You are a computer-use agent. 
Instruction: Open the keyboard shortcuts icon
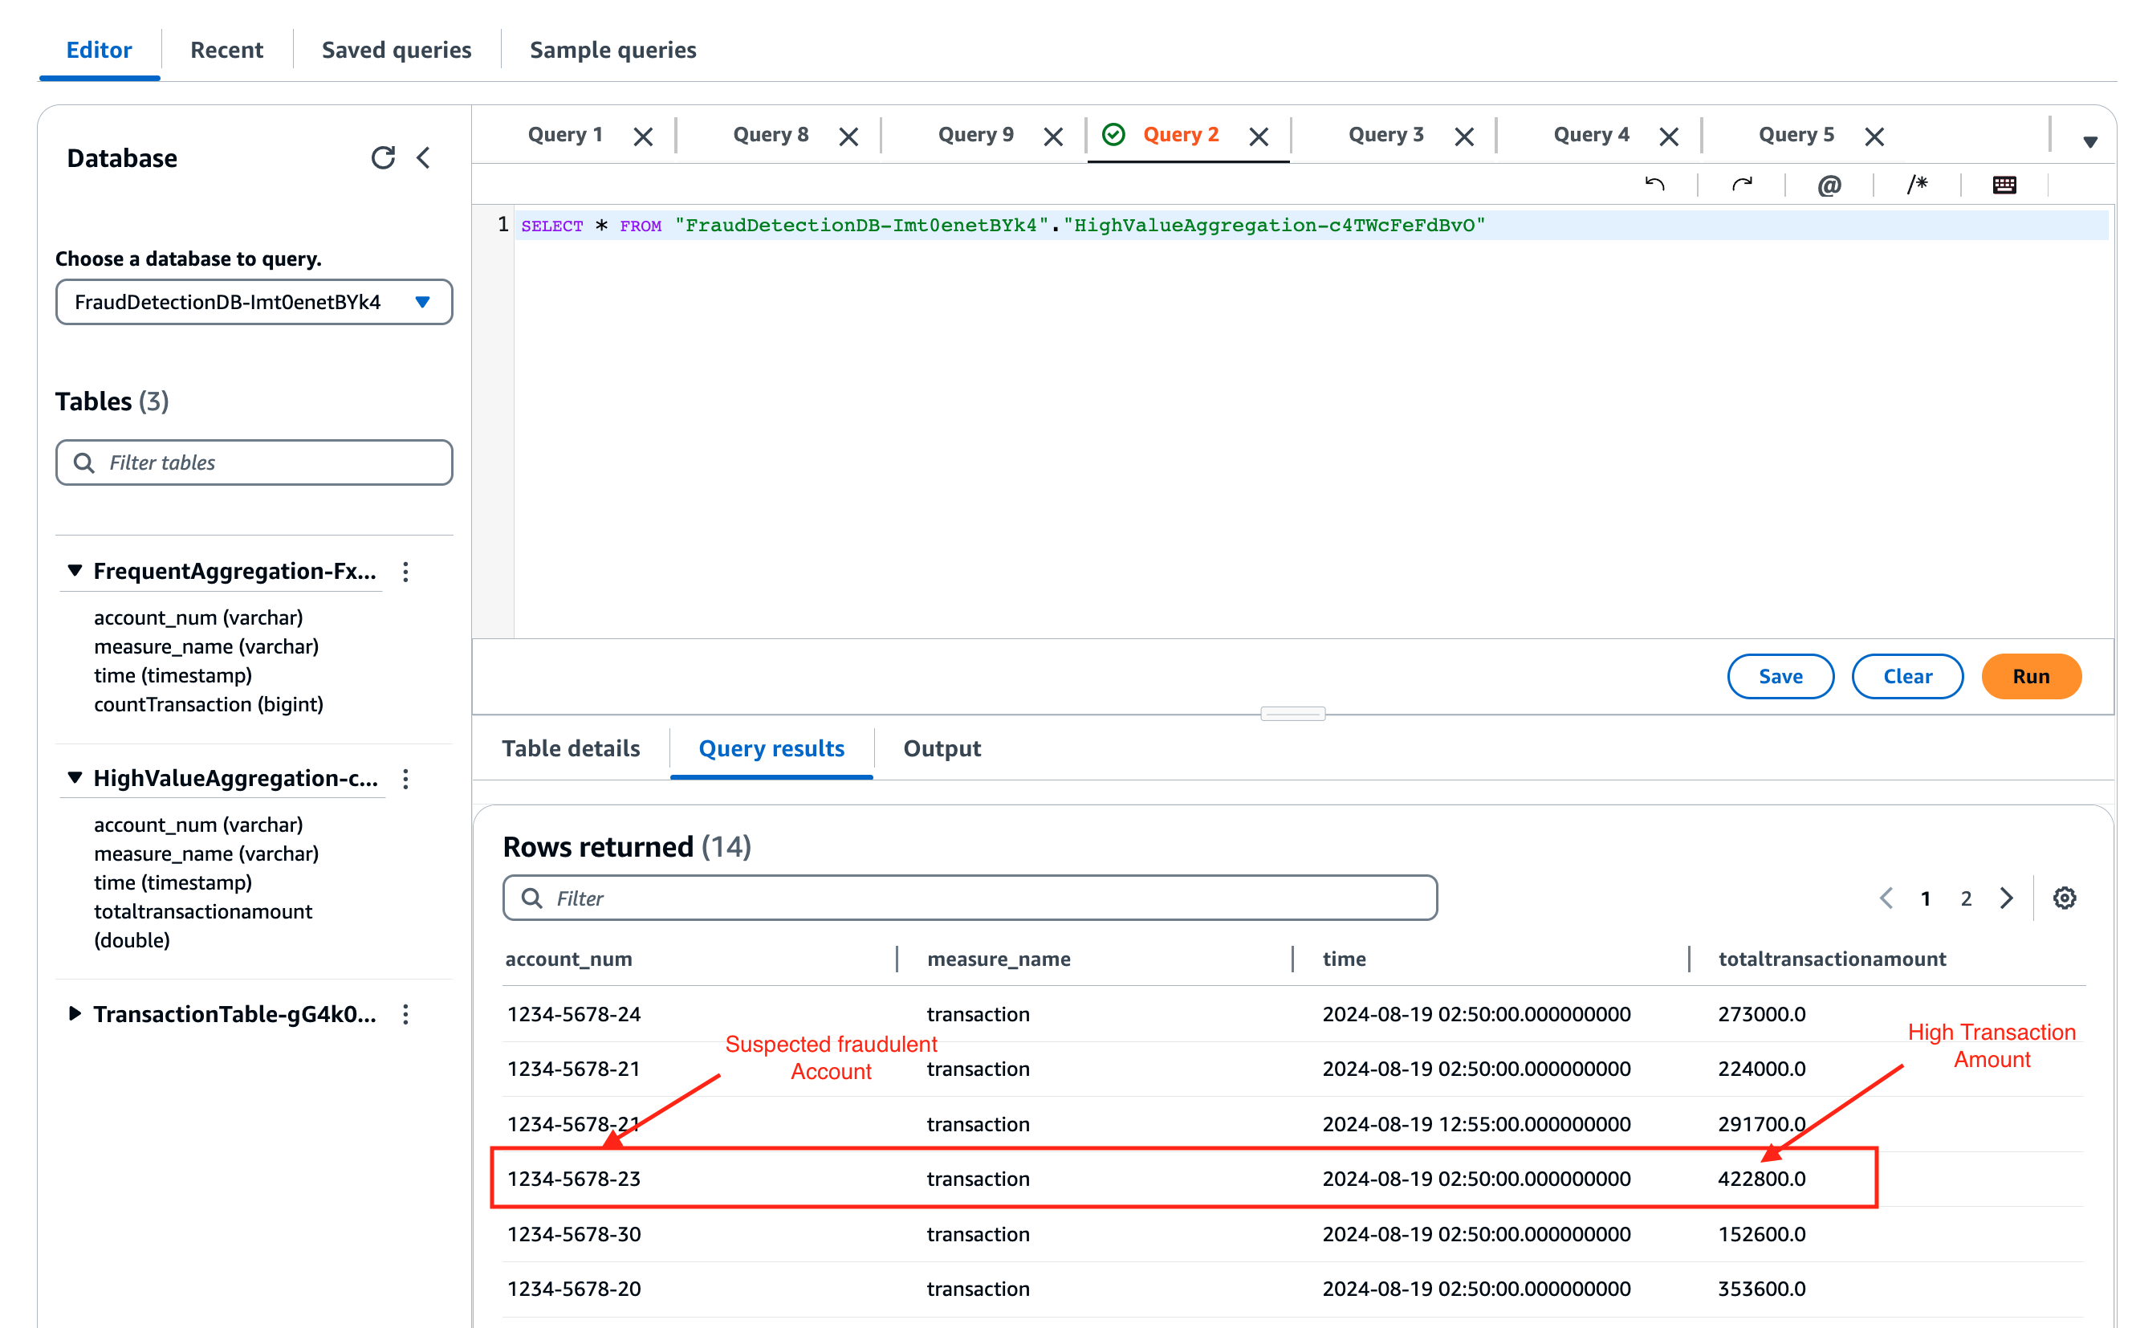pyautogui.click(x=2004, y=185)
